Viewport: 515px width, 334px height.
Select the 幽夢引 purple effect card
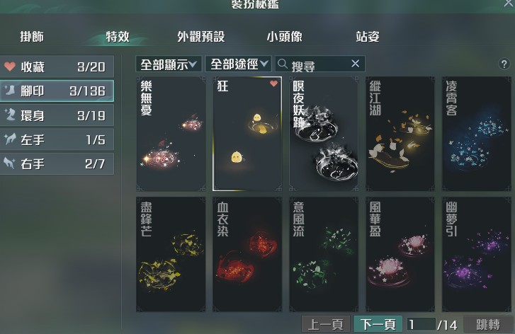pos(477,254)
